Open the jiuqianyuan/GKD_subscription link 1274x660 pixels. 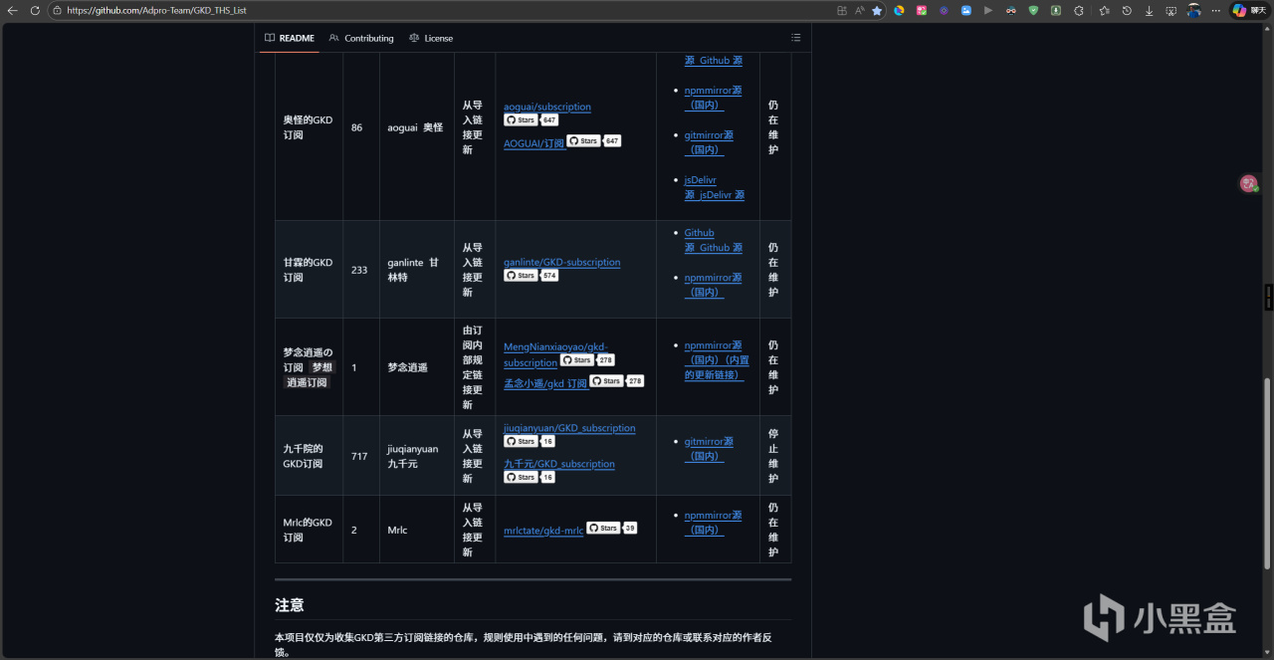569,428
